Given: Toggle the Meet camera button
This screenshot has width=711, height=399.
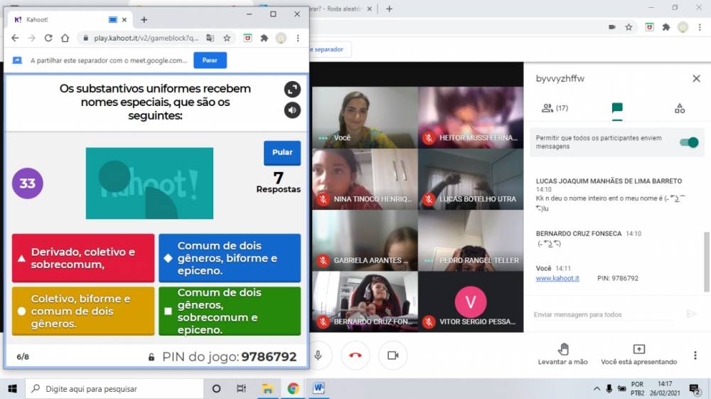Looking at the screenshot, I should 392,355.
